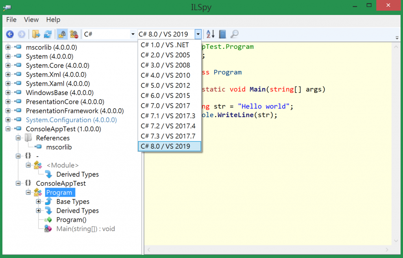Viewport: 403px width, 258px height.
Task: Toggle show private members only button
Action: (x=62, y=34)
